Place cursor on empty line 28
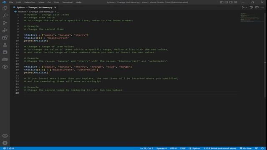267x150 pixels. point(131,93)
